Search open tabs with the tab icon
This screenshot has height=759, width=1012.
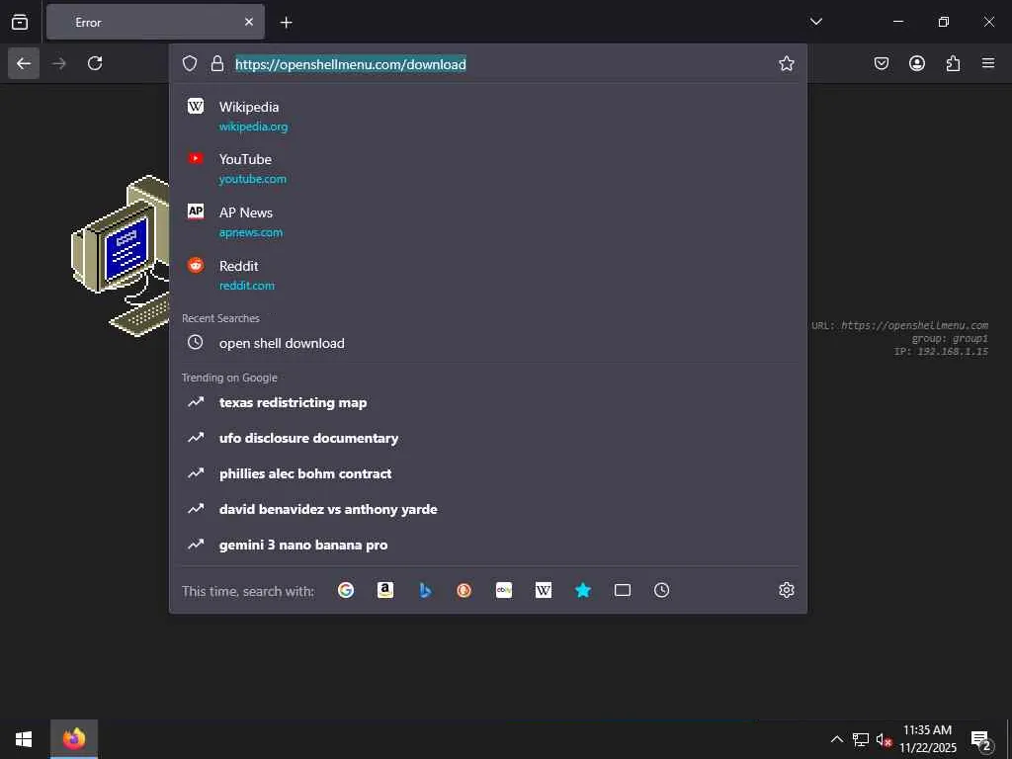(x=623, y=590)
